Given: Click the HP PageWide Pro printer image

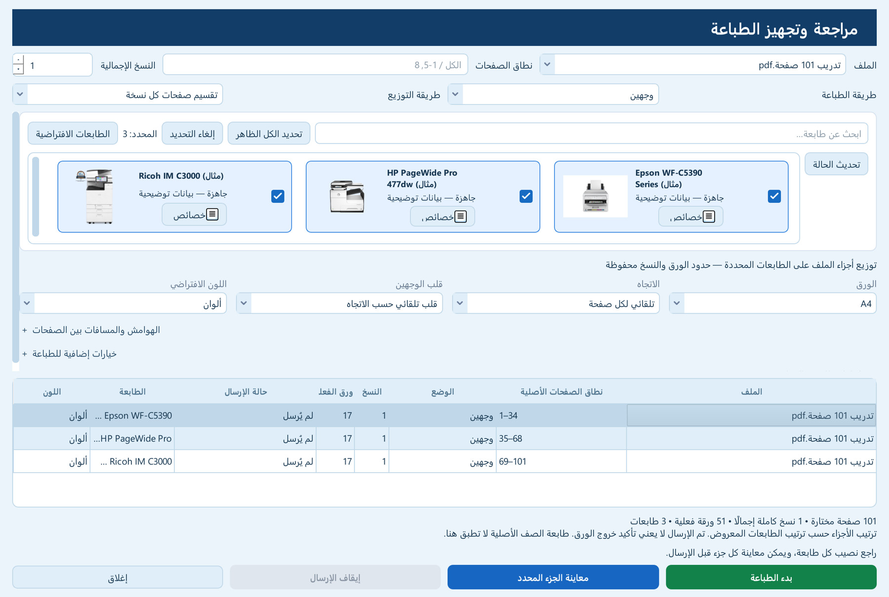Looking at the screenshot, I should (347, 196).
